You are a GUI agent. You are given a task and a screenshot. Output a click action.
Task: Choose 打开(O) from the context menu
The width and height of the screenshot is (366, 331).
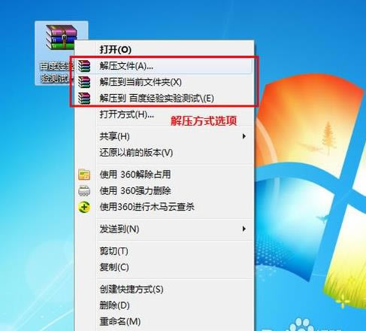[164, 50]
